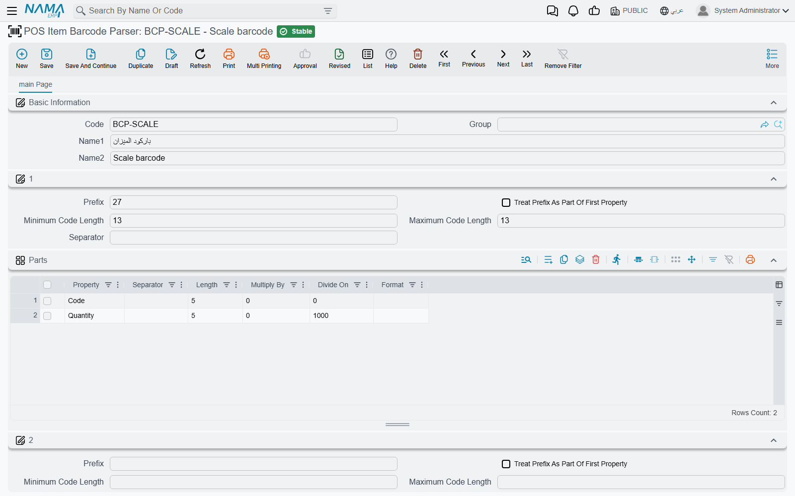
Task: Go to the Previous record
Action: pos(474,58)
